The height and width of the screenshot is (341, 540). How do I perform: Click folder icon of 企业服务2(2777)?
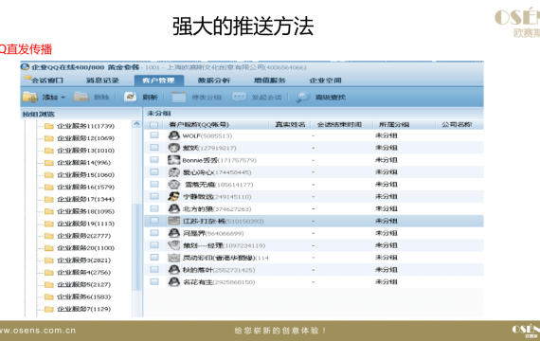pos(49,236)
